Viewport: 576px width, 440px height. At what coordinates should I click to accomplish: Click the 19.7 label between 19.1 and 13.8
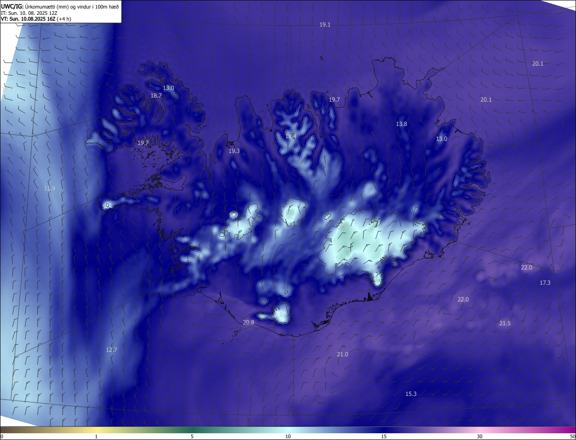(x=334, y=100)
